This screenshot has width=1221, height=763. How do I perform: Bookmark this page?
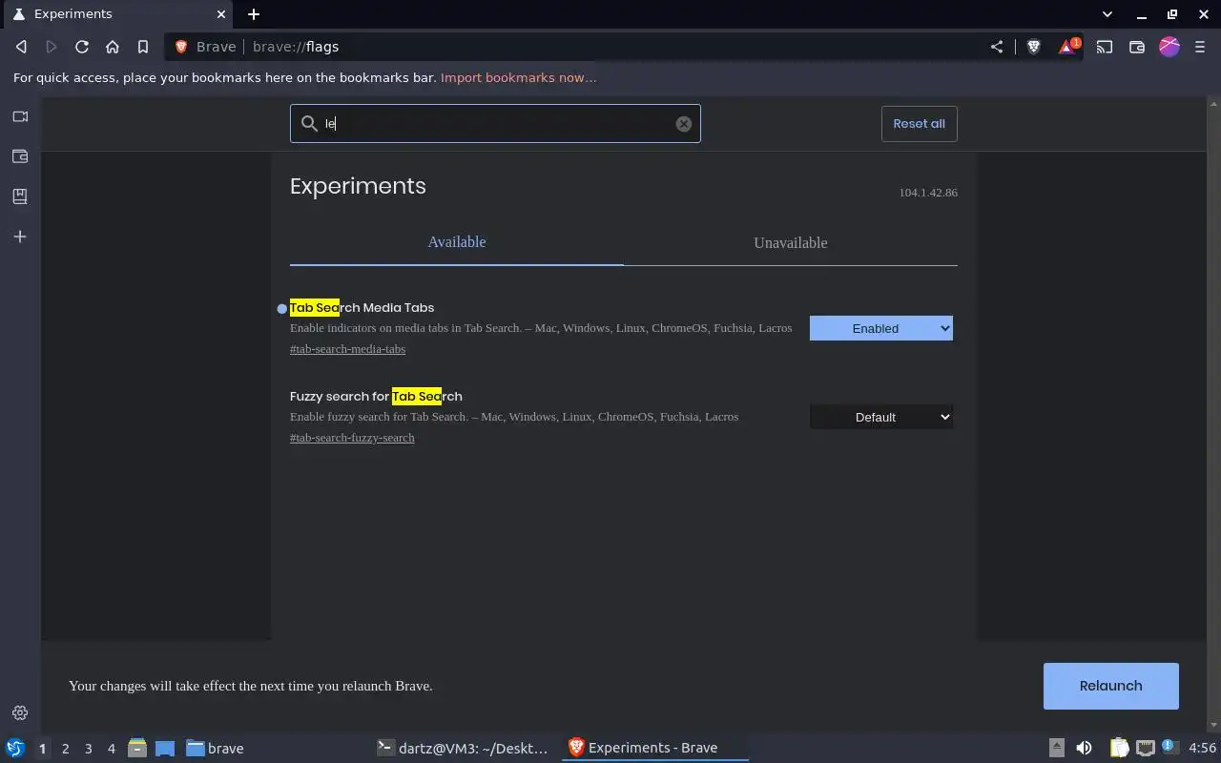[143, 47]
